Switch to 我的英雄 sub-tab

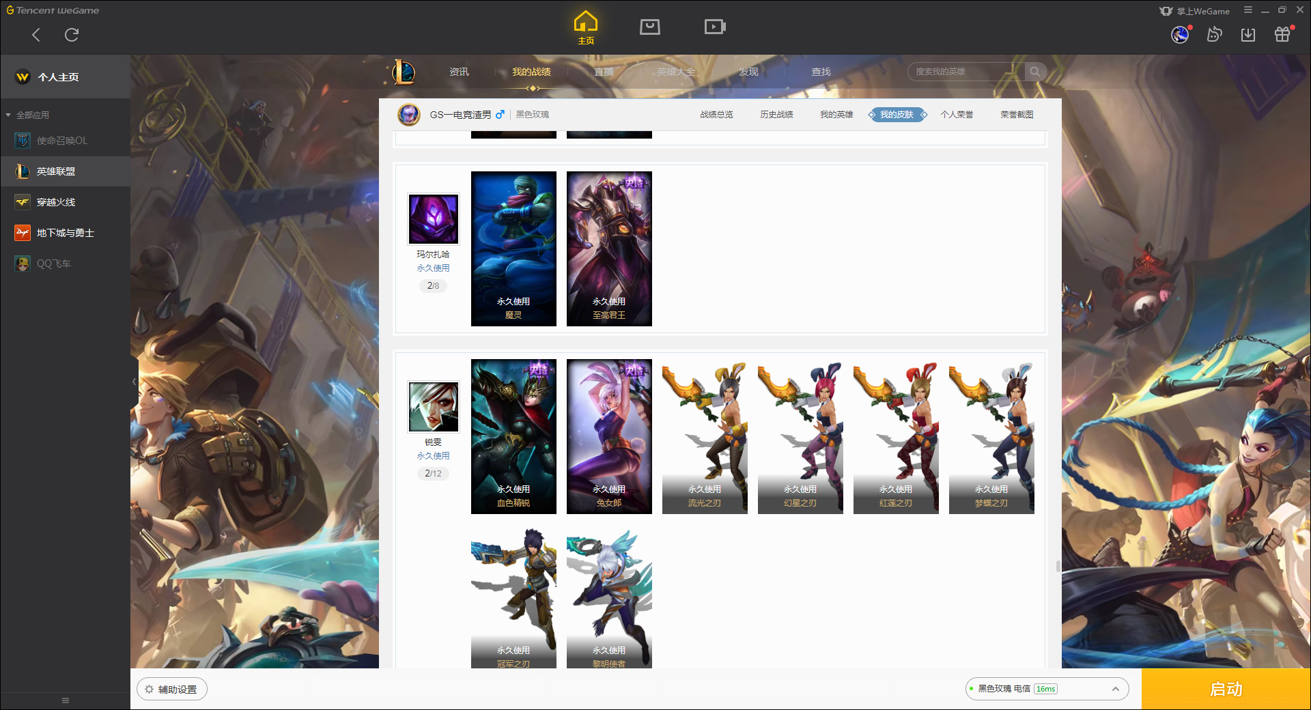tap(836, 115)
